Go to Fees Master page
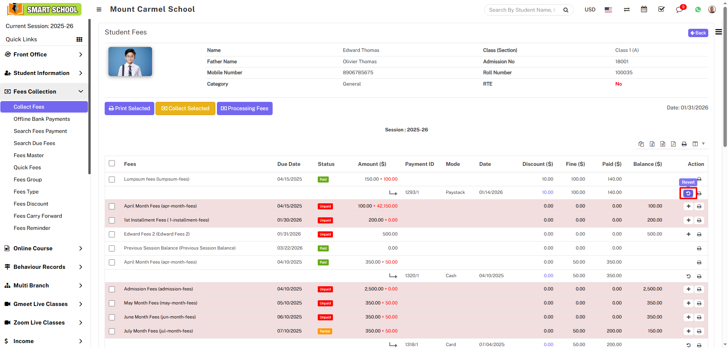Image resolution: width=728 pixels, height=348 pixels. click(x=29, y=155)
